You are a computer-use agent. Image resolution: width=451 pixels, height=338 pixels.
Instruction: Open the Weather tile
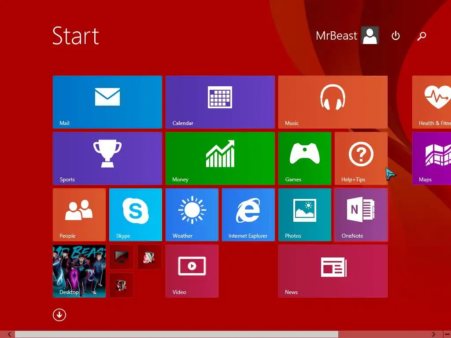192,215
